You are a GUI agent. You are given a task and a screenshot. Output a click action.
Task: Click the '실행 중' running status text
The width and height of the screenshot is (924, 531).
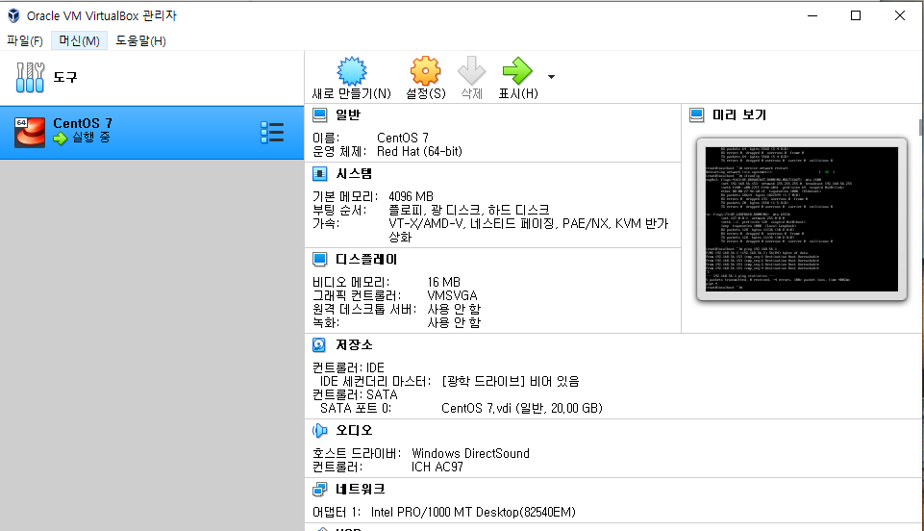[90, 138]
